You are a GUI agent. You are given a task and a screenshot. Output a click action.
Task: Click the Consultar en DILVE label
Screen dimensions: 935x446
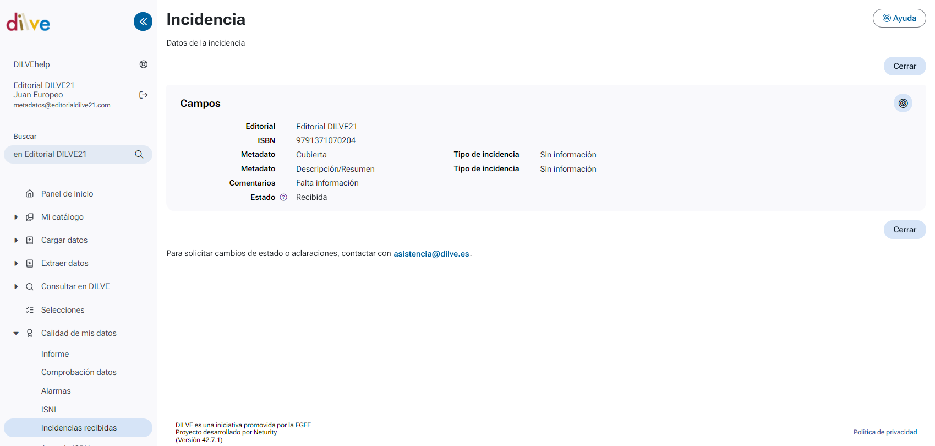[x=75, y=286]
